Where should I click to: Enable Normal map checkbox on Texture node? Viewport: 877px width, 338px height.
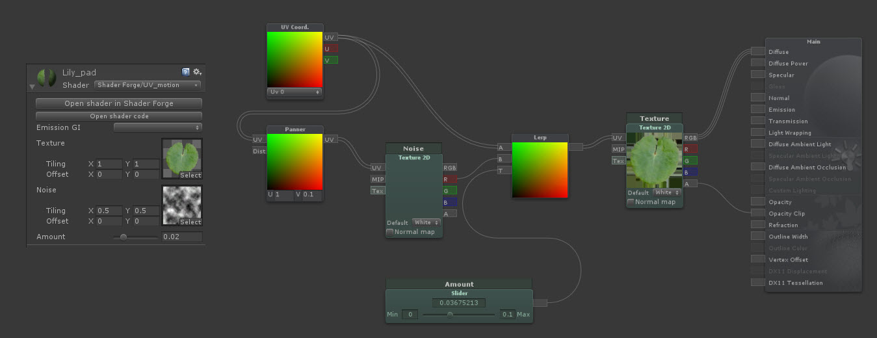(x=631, y=202)
